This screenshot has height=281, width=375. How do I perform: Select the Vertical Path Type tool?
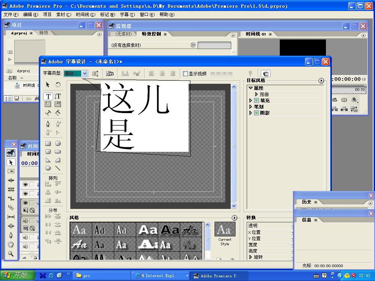[x=57, y=113]
